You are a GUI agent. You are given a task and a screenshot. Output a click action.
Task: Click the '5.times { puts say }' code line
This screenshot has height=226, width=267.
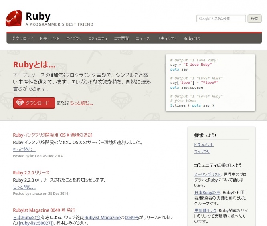pos(192,105)
